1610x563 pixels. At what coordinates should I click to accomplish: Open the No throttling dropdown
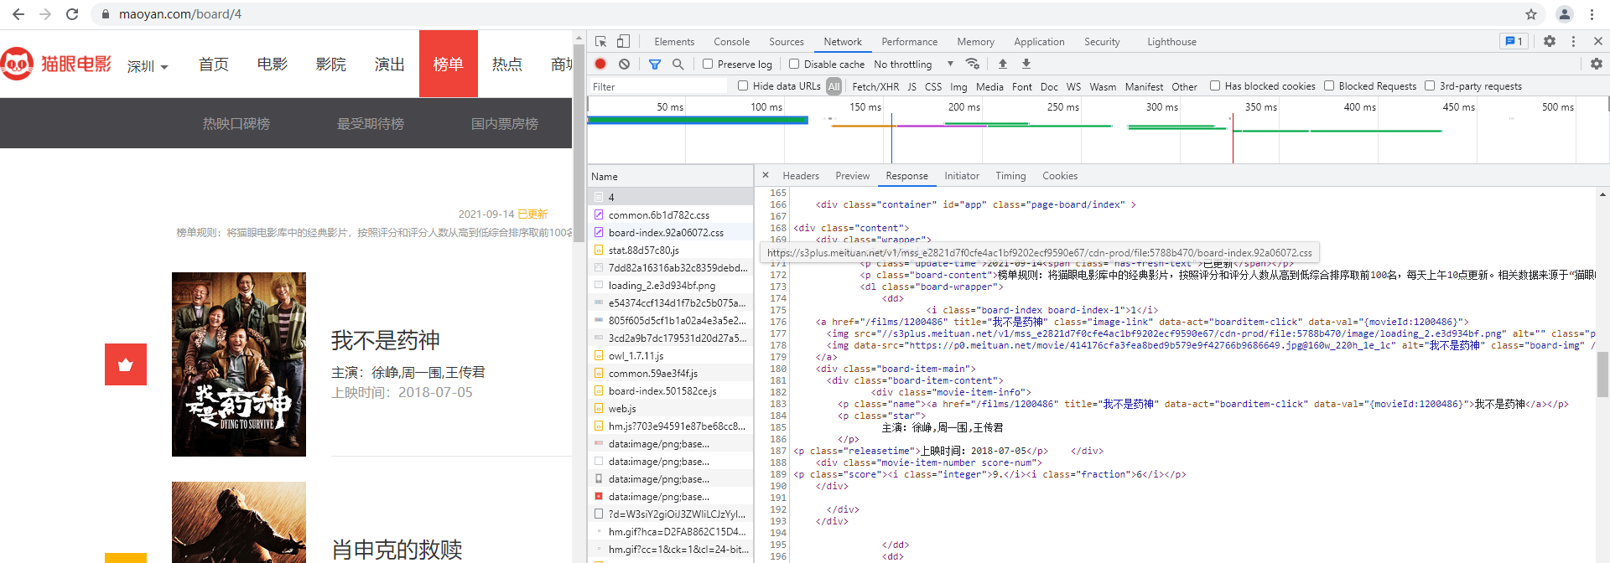pyautogui.click(x=913, y=64)
